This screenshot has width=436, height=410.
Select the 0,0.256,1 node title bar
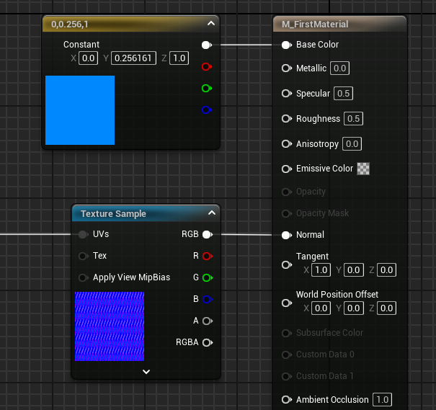pyautogui.click(x=130, y=24)
